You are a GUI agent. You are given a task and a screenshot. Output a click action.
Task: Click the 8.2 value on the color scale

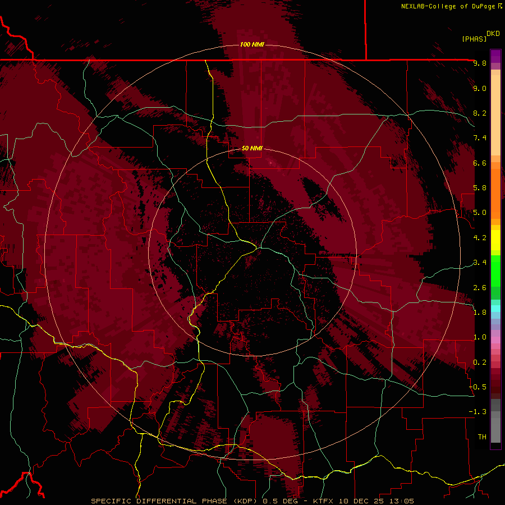tap(480, 113)
